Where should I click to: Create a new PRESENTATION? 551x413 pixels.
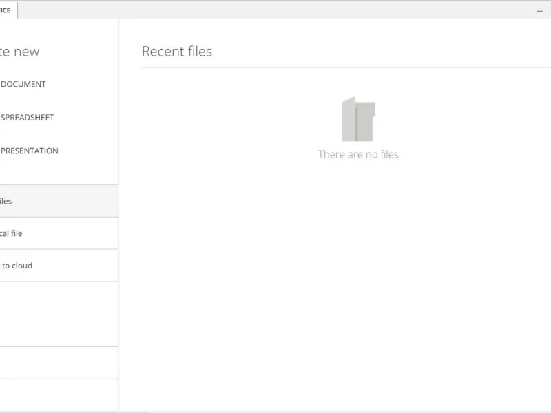tap(29, 151)
